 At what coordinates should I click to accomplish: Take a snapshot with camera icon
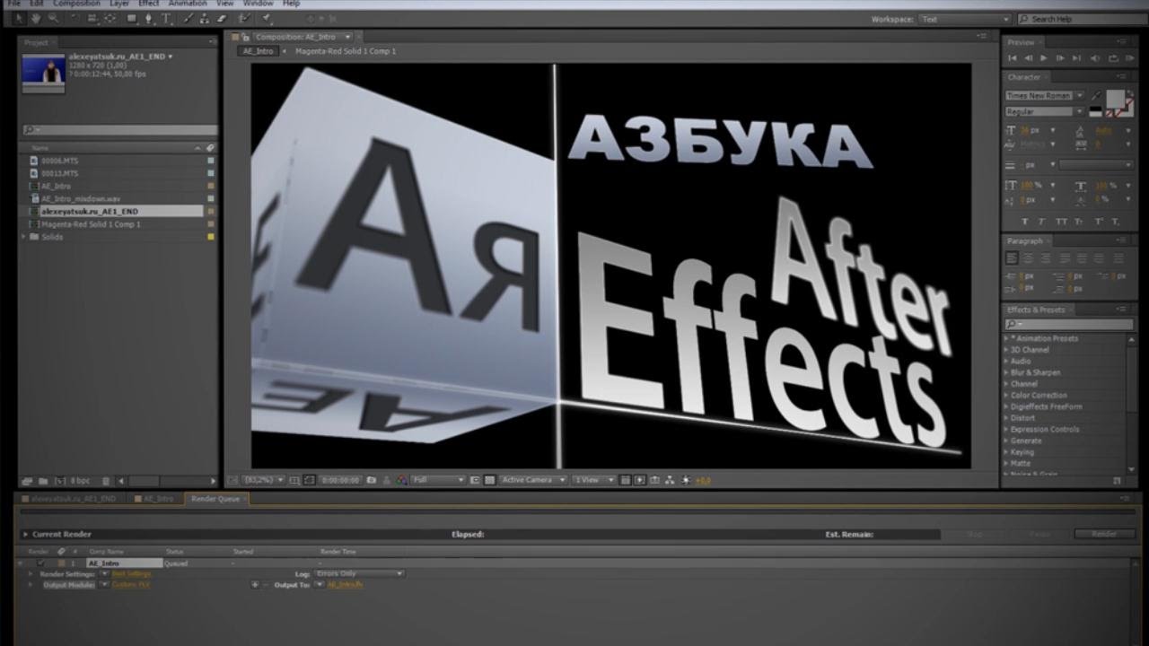372,480
